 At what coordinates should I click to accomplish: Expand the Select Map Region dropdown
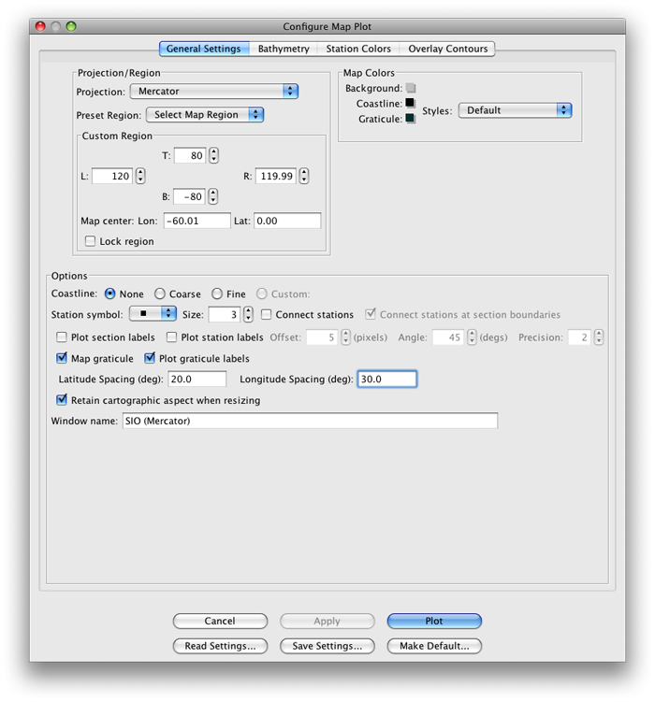tap(205, 115)
